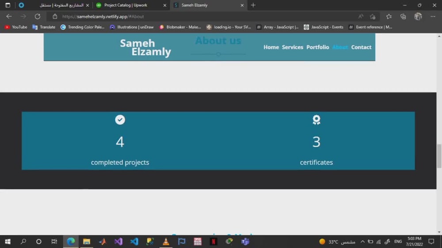Open the Windows Start menu
This screenshot has width=442, height=248.
tap(8, 241)
